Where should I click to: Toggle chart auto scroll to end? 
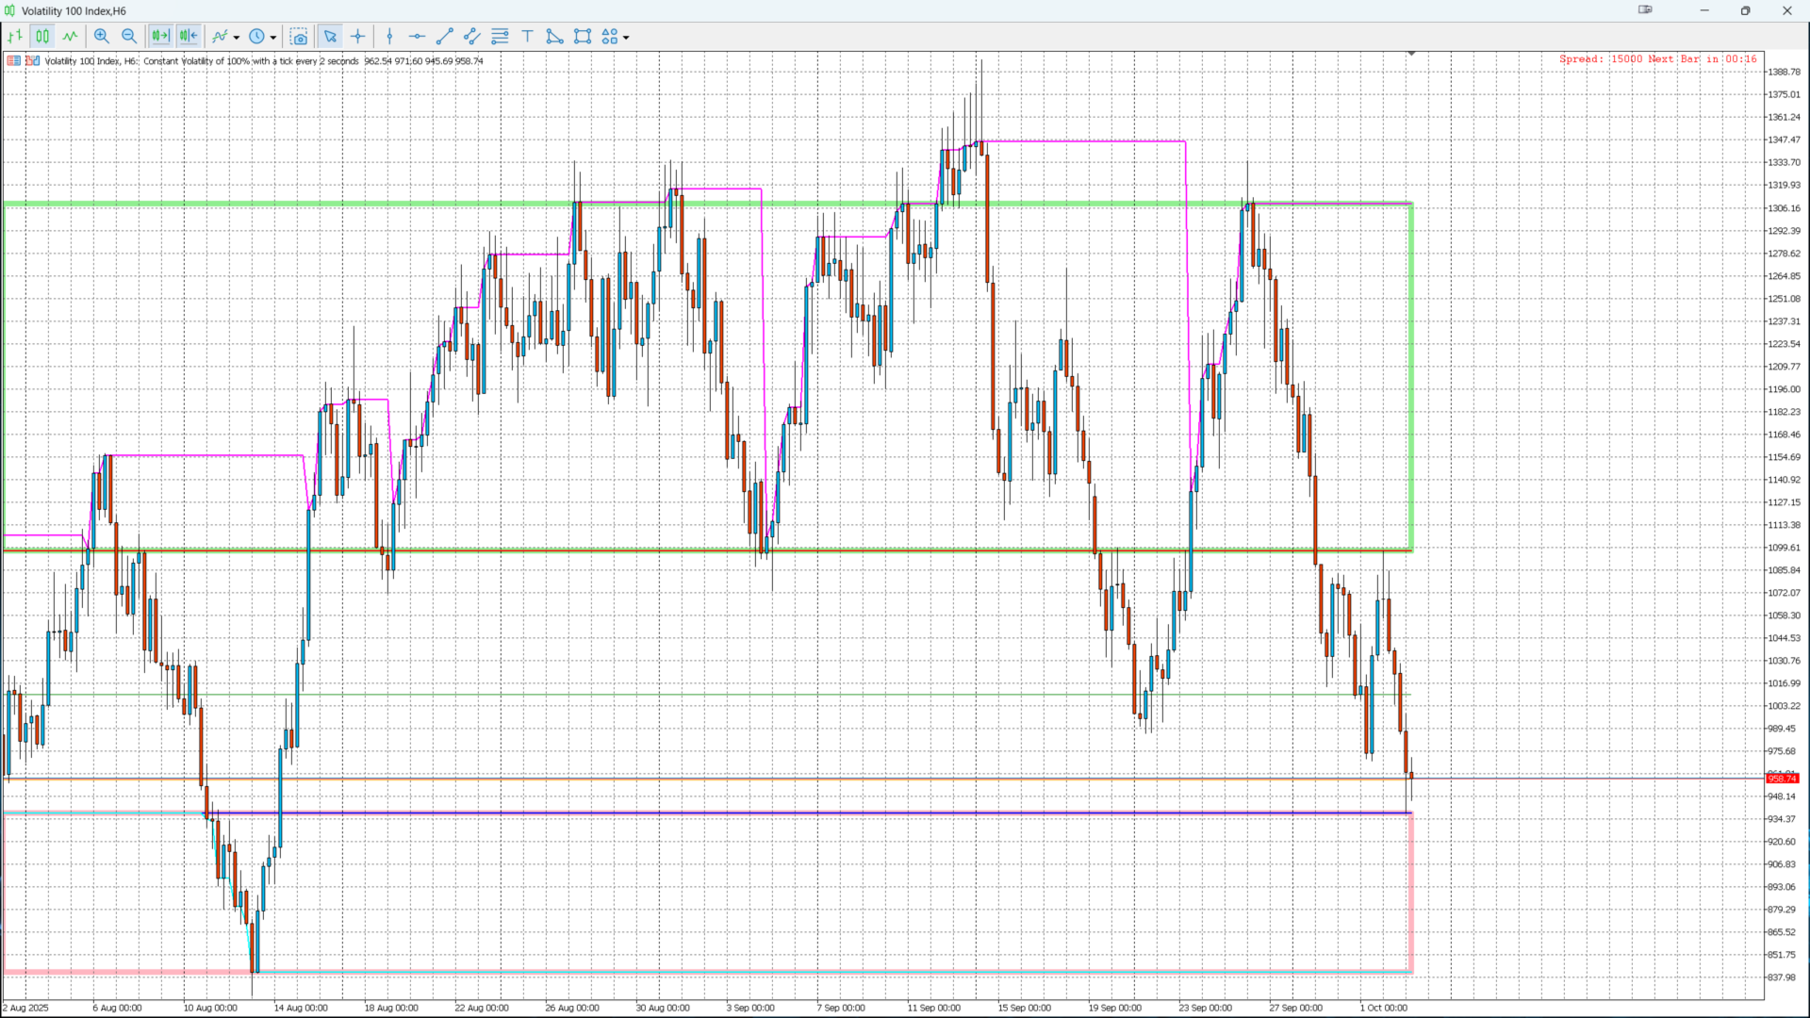pos(160,36)
